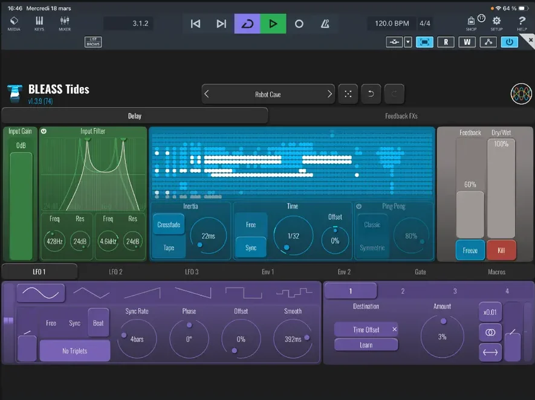
Task: Adjust the Dry/Wet 100% slider
Action: [501, 189]
